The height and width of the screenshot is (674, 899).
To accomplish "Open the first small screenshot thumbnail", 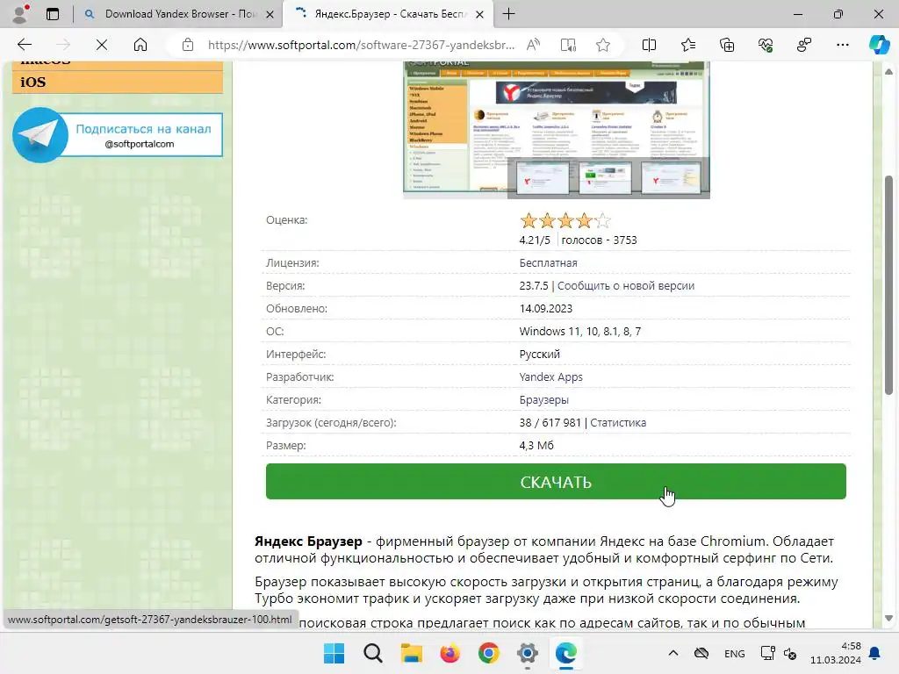I will (543, 178).
